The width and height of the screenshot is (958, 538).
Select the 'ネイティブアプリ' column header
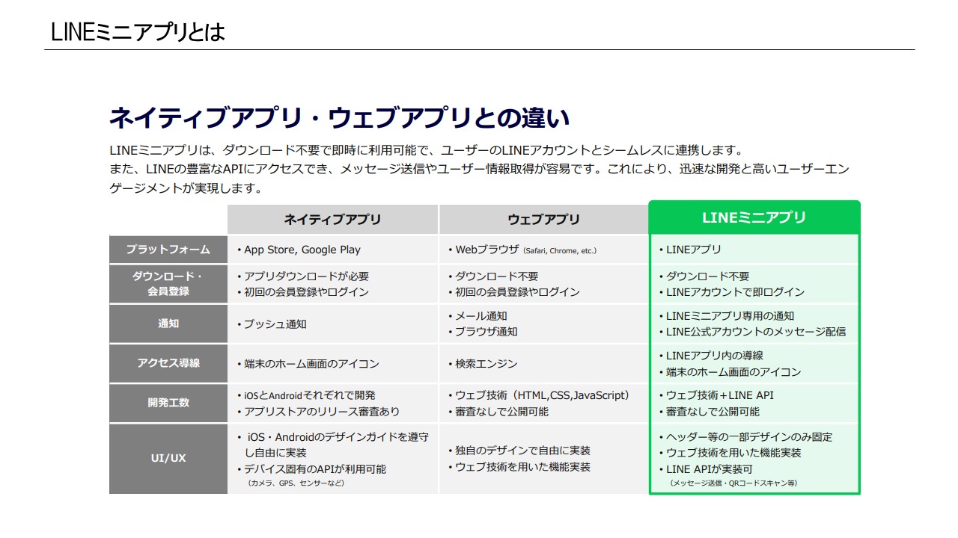click(332, 220)
